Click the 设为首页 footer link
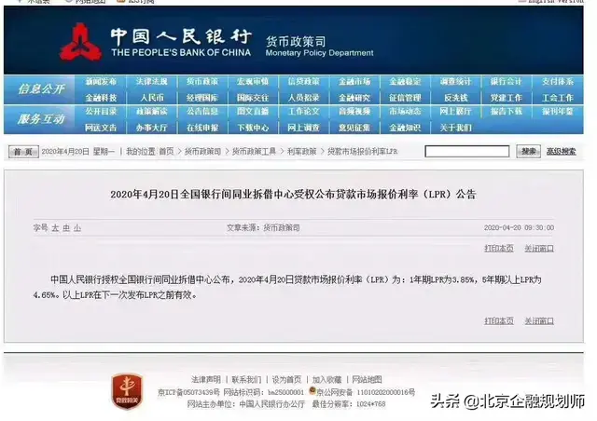The width and height of the screenshot is (597, 421). [x=286, y=379]
